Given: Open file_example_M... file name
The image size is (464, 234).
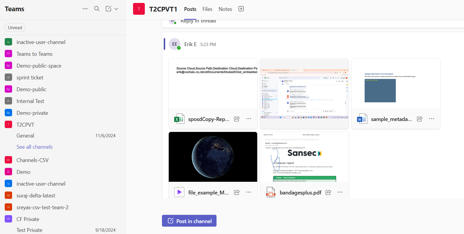Looking at the screenshot, I should click(209, 193).
